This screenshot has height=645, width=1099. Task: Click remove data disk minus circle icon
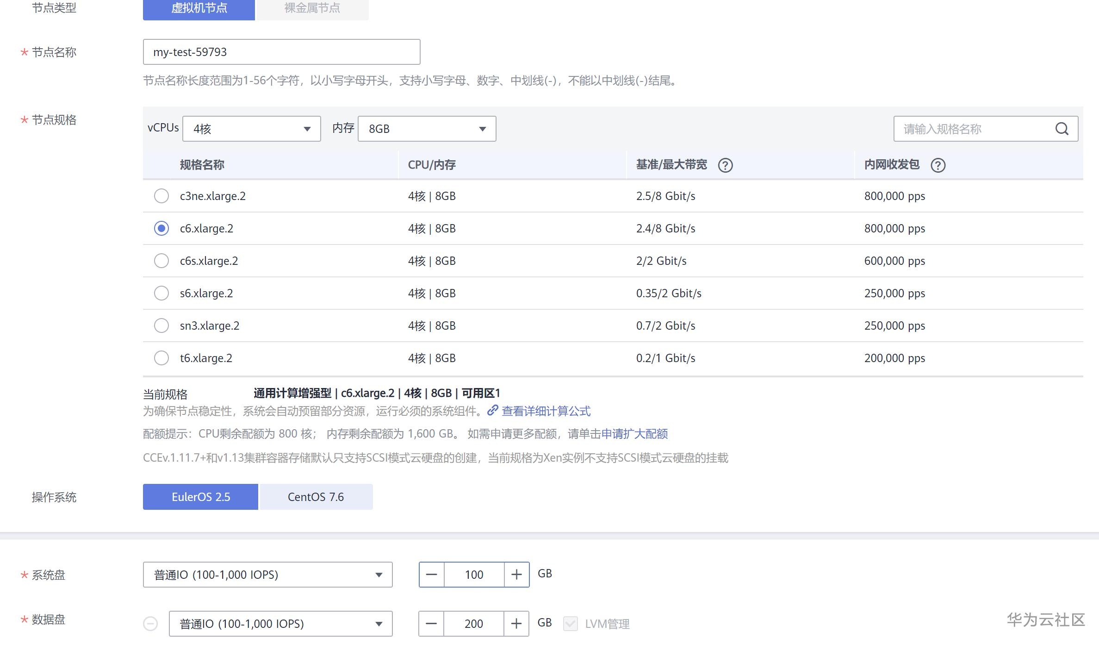click(x=150, y=624)
